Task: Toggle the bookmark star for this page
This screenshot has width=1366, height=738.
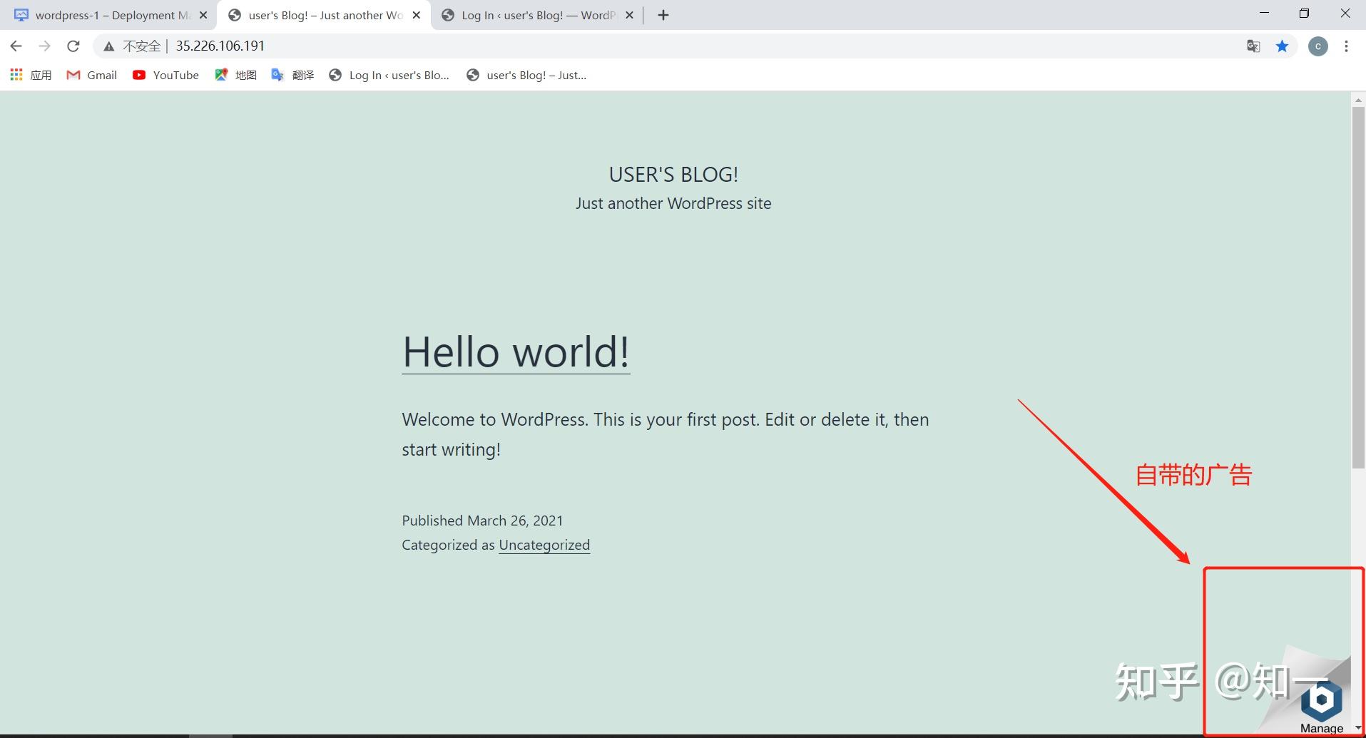Action: pyautogui.click(x=1282, y=46)
